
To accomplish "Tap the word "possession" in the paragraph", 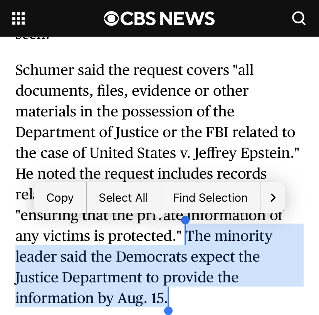I will coord(157,112).
